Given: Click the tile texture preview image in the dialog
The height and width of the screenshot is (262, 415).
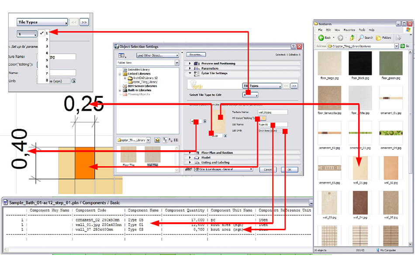Looking at the screenshot, I should [218, 121].
